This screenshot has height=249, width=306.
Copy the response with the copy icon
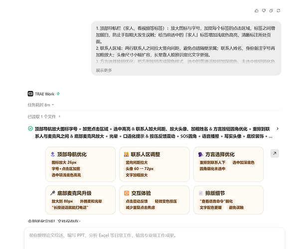271,10
